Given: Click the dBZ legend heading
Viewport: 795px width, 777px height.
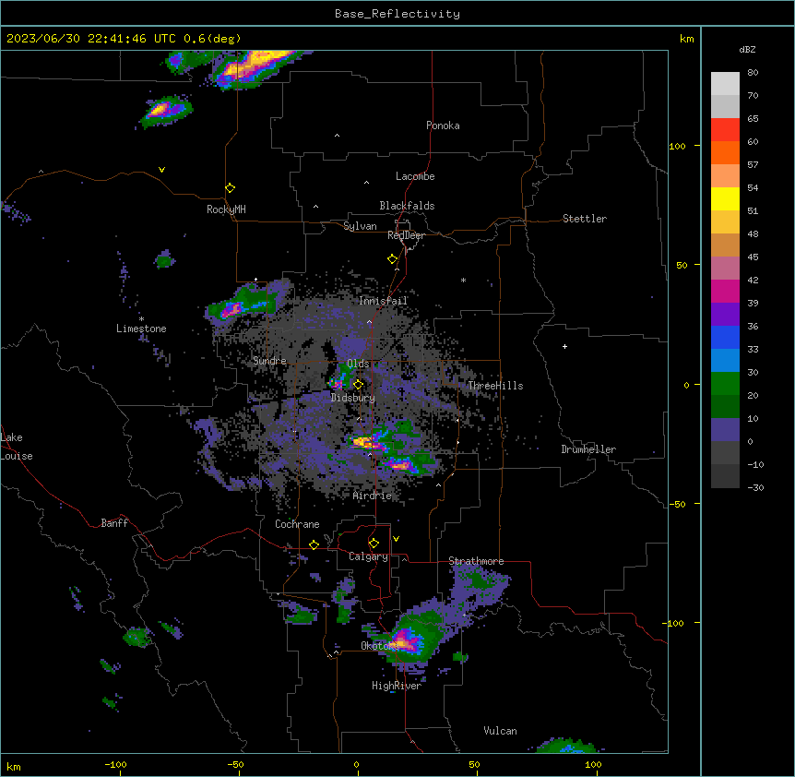Looking at the screenshot, I should 747,49.
